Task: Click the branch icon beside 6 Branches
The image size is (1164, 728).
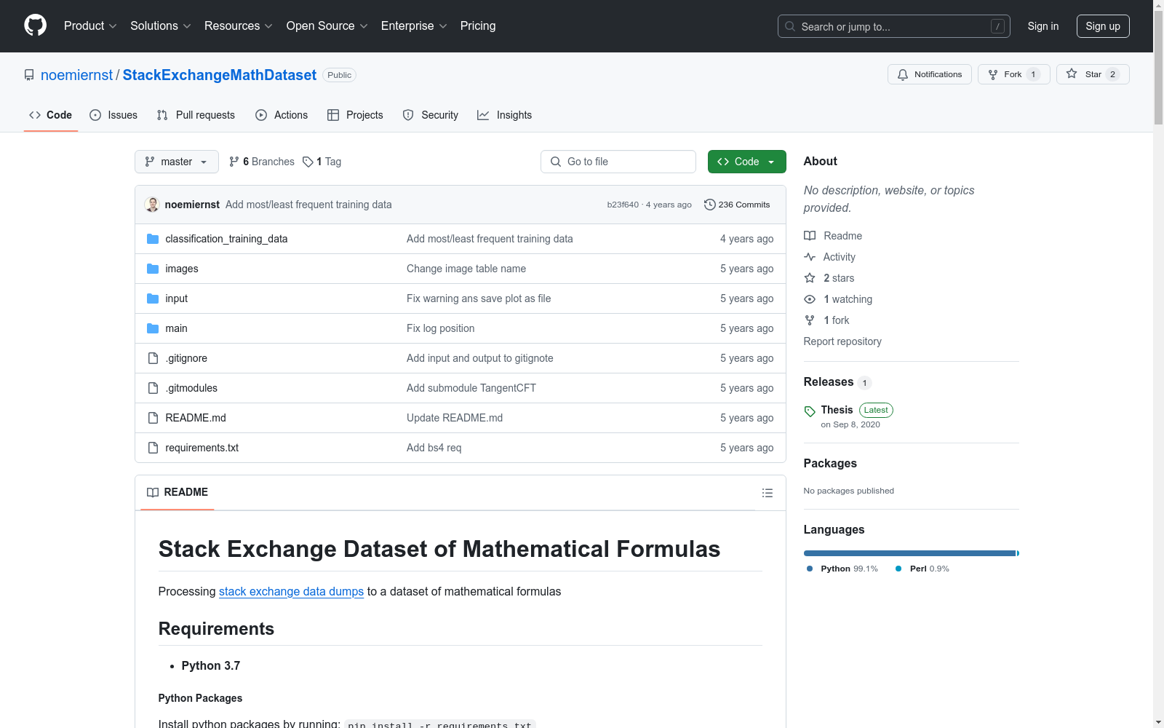Action: click(234, 162)
